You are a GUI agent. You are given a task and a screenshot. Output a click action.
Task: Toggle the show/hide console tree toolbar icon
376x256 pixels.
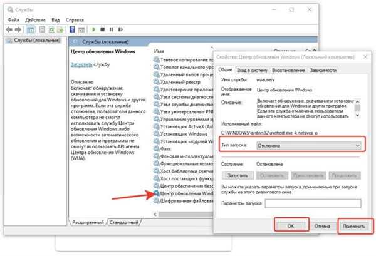pyautogui.click(x=31, y=29)
